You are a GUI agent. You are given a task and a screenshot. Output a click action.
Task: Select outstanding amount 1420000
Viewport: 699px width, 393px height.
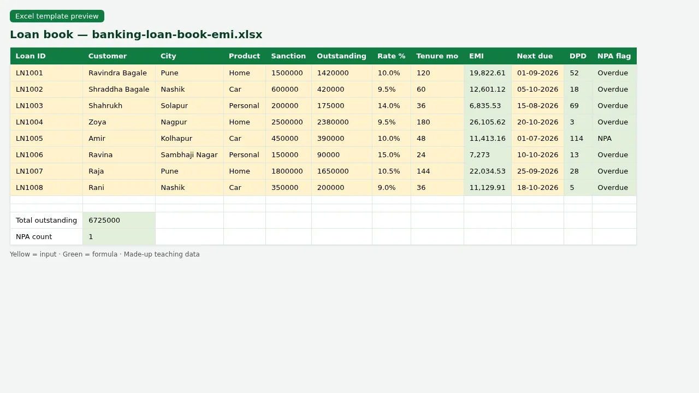pos(342,73)
